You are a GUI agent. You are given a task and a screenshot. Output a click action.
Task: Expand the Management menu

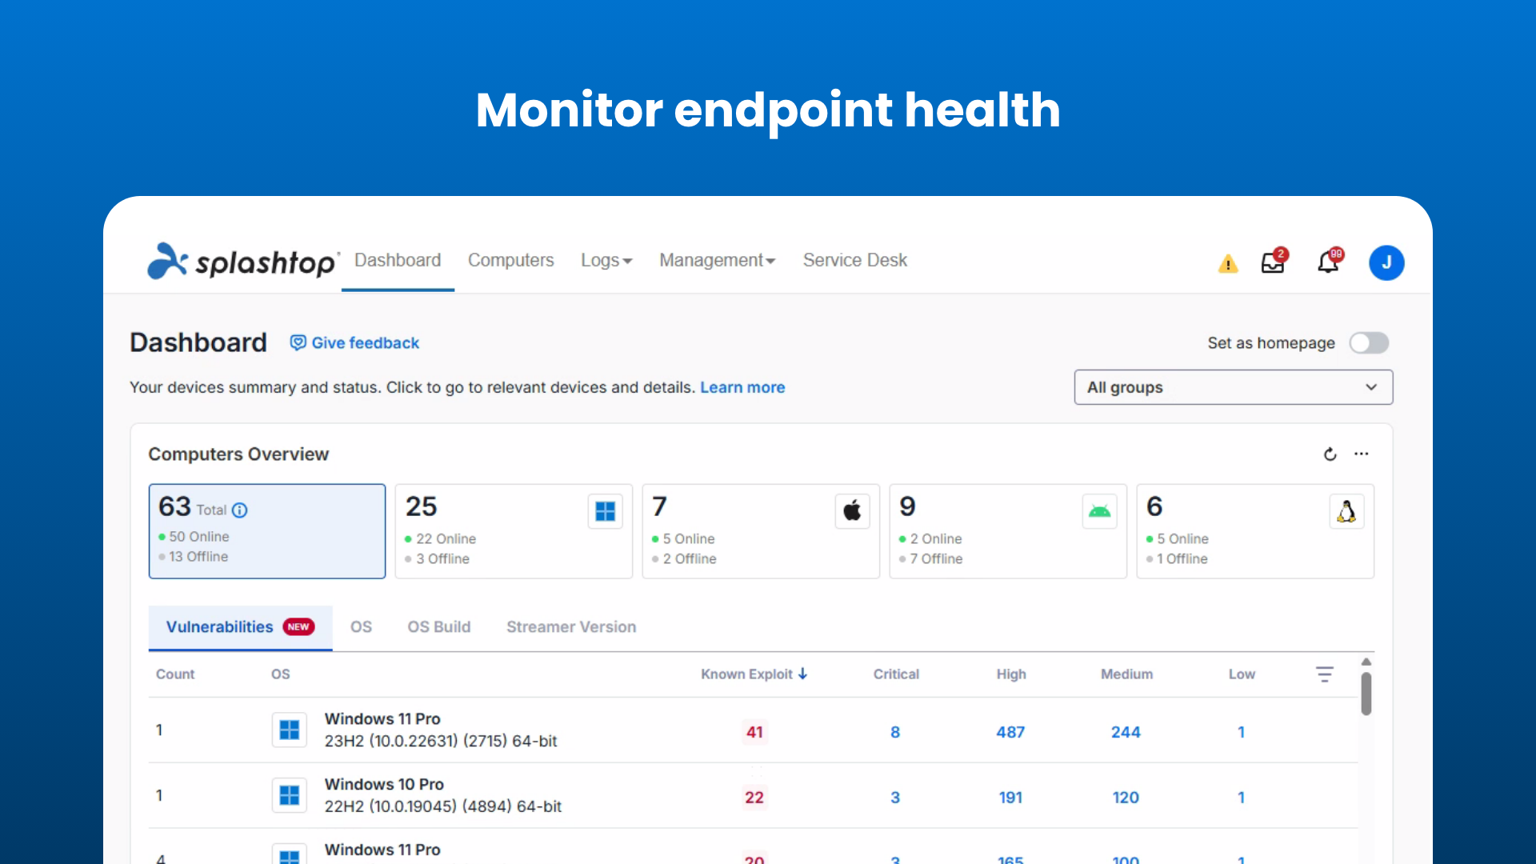point(717,260)
